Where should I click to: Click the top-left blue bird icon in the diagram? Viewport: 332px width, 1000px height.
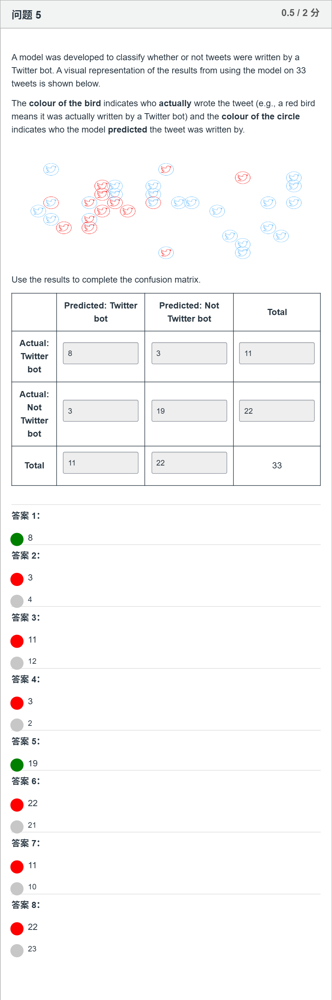coord(51,169)
